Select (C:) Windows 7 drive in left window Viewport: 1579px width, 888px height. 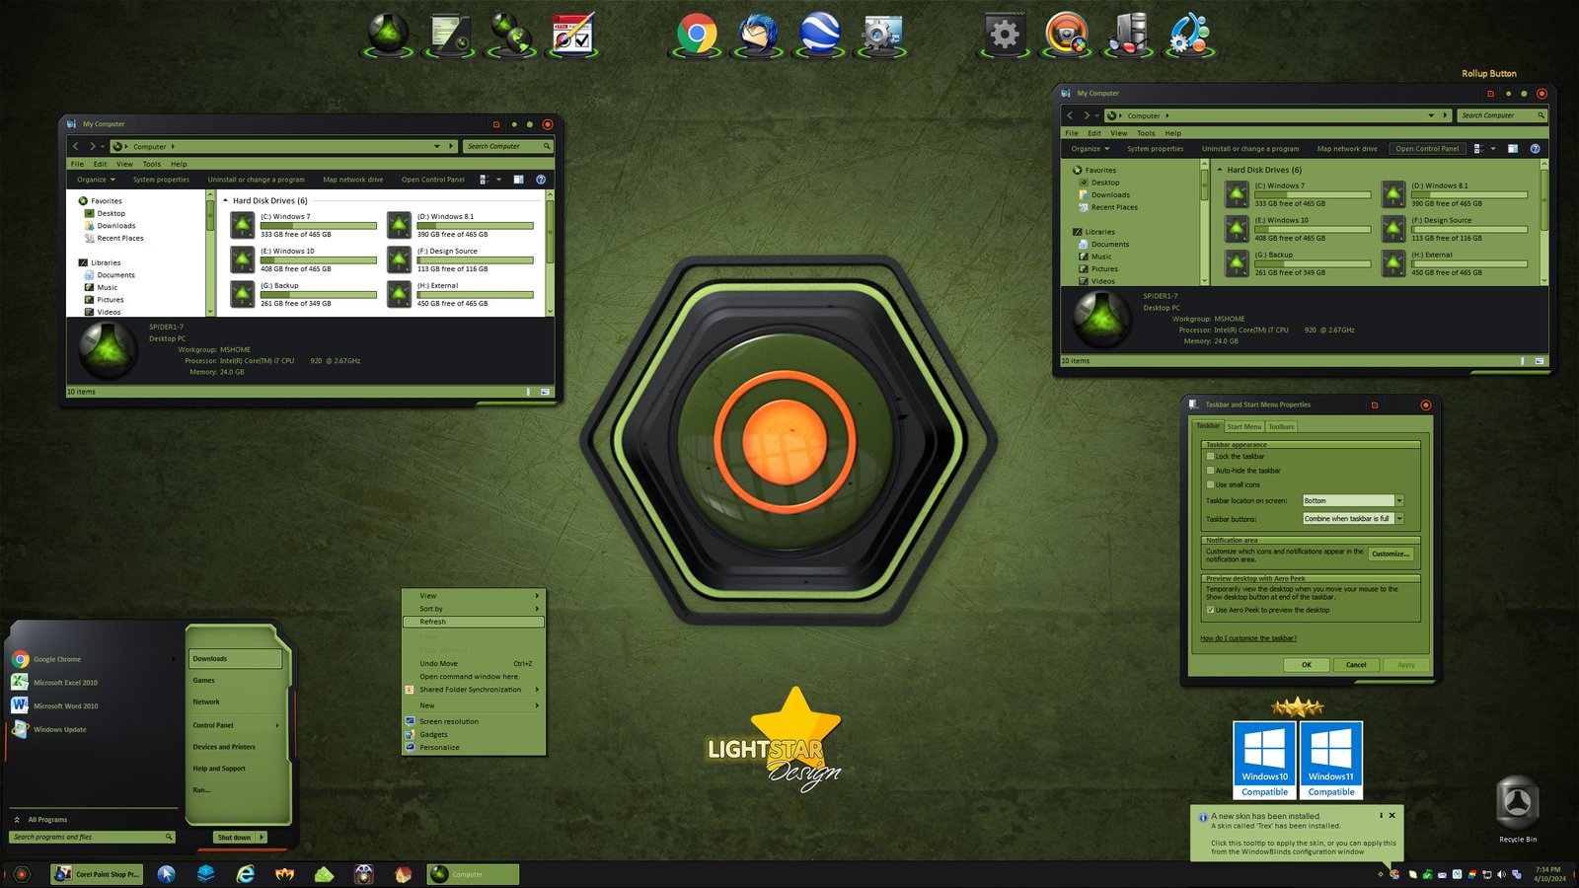coord(304,225)
